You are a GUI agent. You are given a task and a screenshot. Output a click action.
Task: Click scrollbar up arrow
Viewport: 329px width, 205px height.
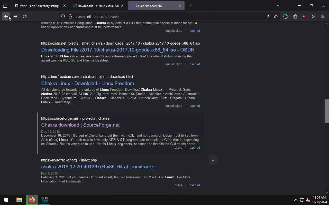coord(327,24)
